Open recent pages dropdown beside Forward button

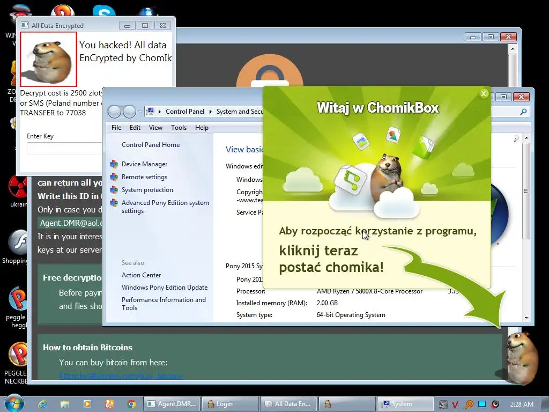pos(140,112)
